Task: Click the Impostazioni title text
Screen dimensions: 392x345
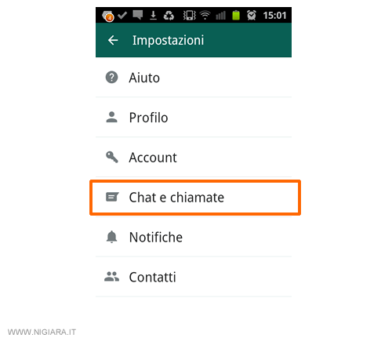Action: [x=168, y=41]
